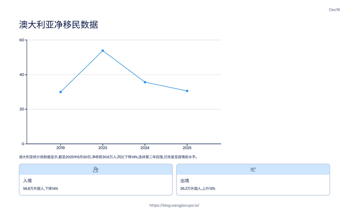Click text 56.8万外国人,下降14%

(41, 189)
